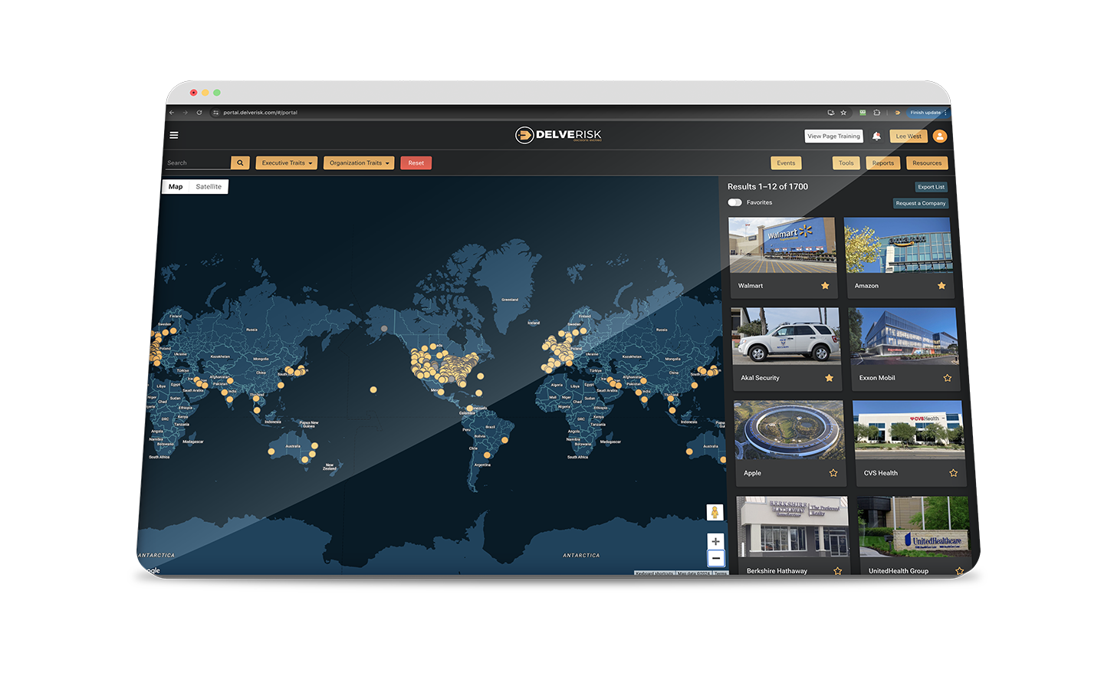Enable the Favorites toggle in results panel
This screenshot has width=1114, height=673.
click(734, 202)
